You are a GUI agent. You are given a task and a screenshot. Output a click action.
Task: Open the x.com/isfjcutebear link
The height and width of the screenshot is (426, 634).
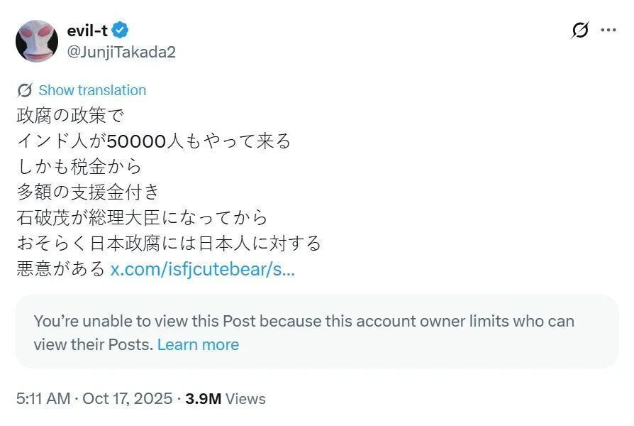click(203, 270)
